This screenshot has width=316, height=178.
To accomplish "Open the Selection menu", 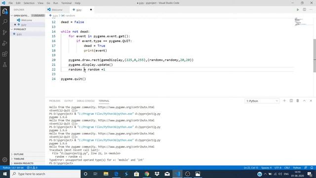I will click(x=29, y=3).
